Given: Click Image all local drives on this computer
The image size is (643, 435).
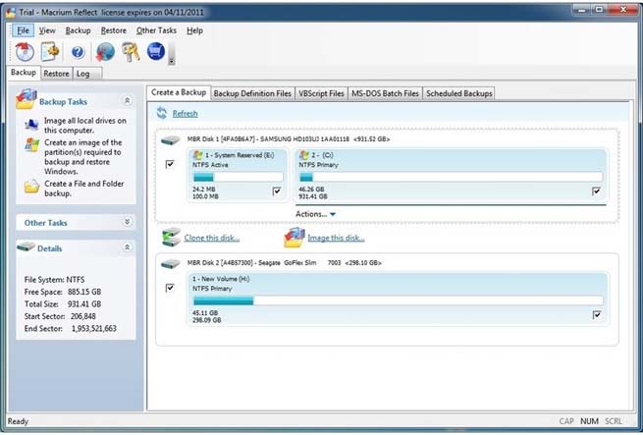Looking at the screenshot, I should pyautogui.click(x=85, y=125).
